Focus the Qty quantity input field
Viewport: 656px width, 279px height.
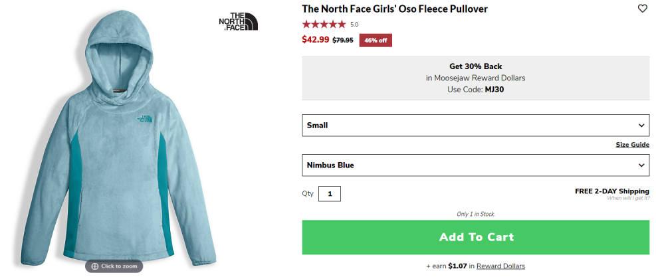coord(330,194)
